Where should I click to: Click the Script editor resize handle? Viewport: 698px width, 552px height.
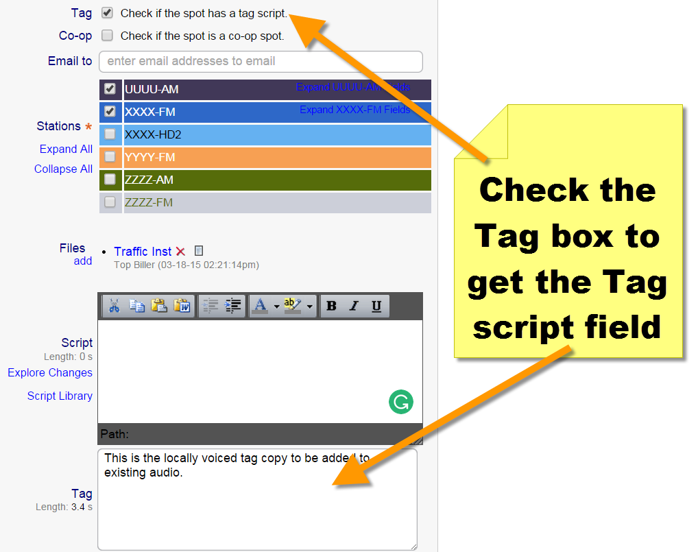[418, 440]
